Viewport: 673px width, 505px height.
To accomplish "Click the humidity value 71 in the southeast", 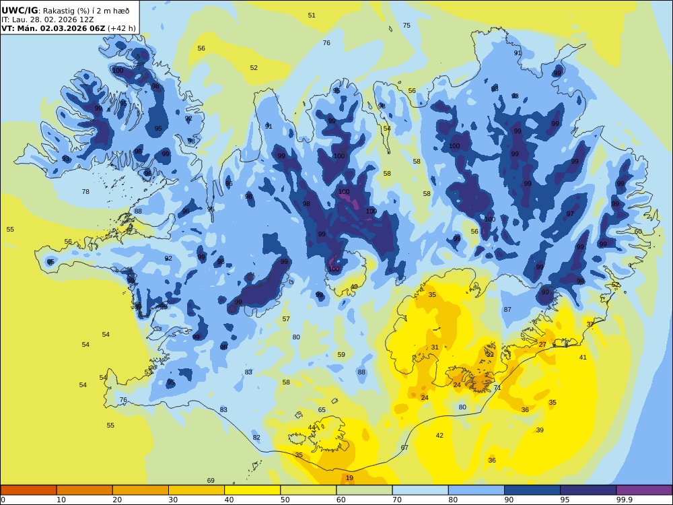I will pos(497,387).
